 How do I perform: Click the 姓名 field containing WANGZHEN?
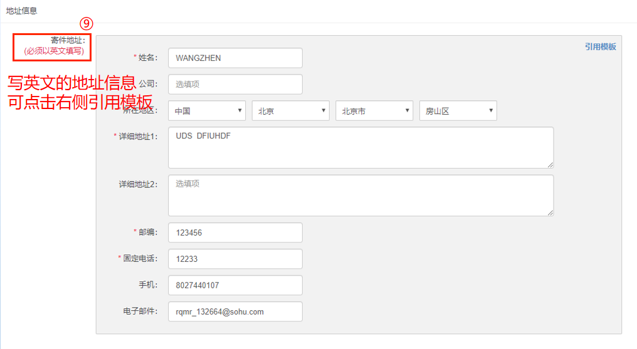(235, 58)
